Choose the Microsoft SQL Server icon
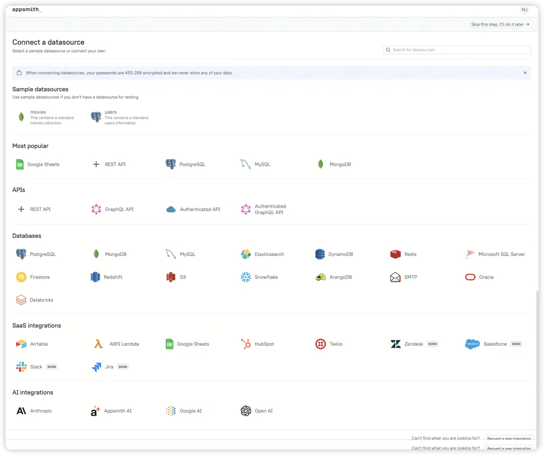This screenshot has width=544, height=455. tap(470, 254)
